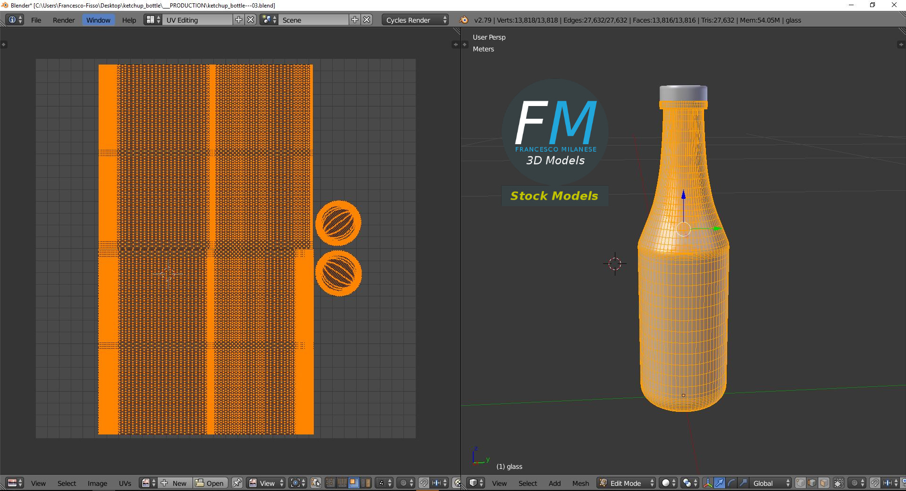Image resolution: width=906 pixels, height=491 pixels.
Task: Click the Open image button
Action: pos(210,483)
